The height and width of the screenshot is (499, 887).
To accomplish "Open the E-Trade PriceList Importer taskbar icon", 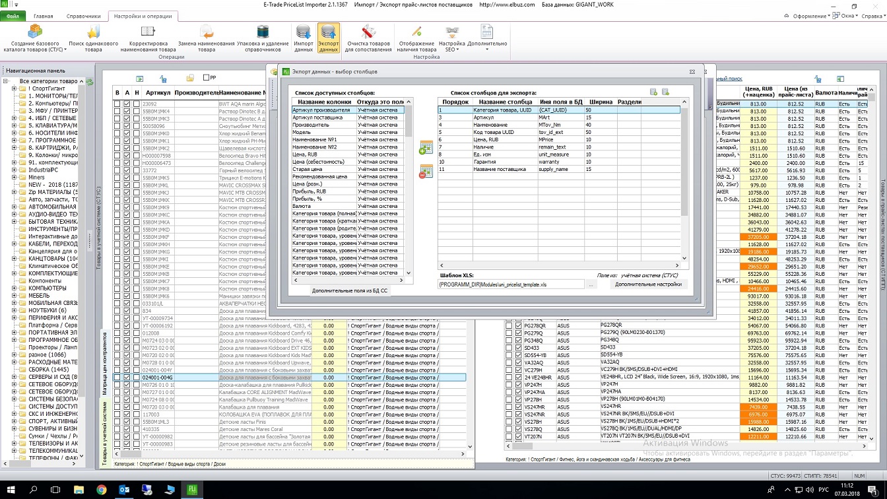I will (x=193, y=490).
